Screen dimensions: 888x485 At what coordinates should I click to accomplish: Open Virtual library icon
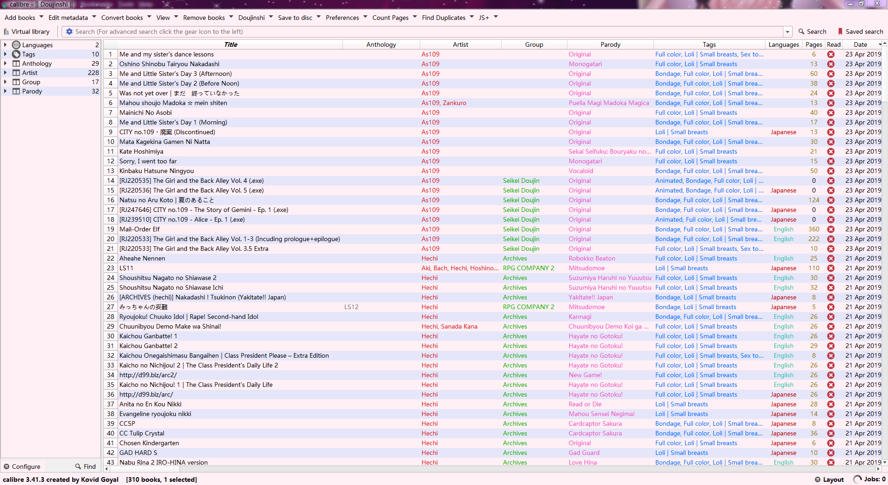(x=6, y=32)
